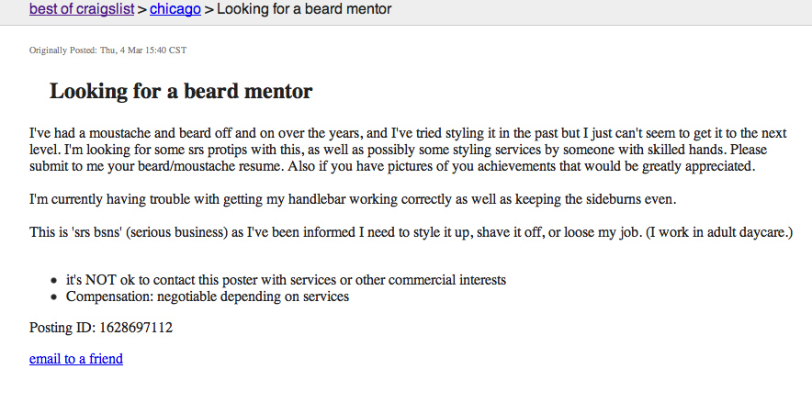
Task: Click the "it's NOT ok to contact this poster" line
Action: tap(286, 280)
